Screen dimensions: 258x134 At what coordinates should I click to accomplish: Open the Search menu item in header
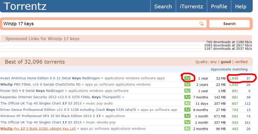(163, 6)
